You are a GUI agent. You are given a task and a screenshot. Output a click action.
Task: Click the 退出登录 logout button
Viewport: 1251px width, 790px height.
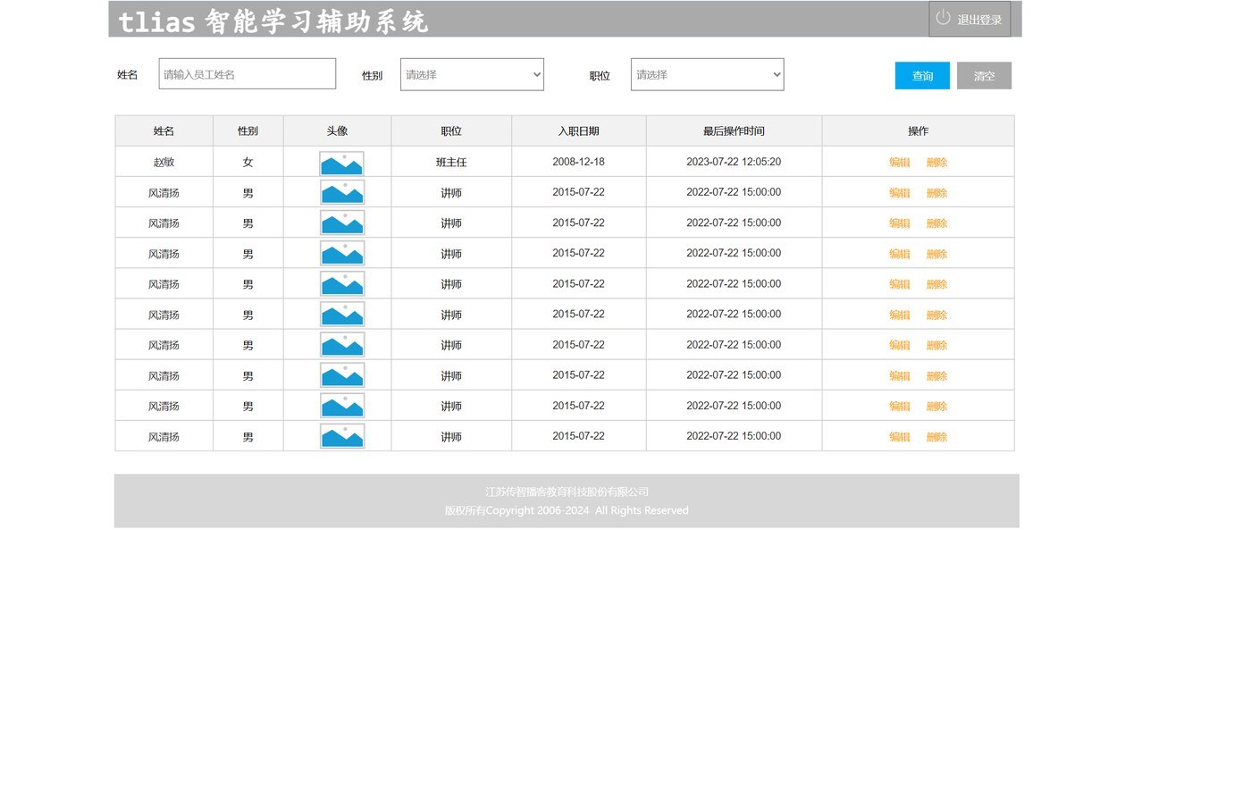970,19
